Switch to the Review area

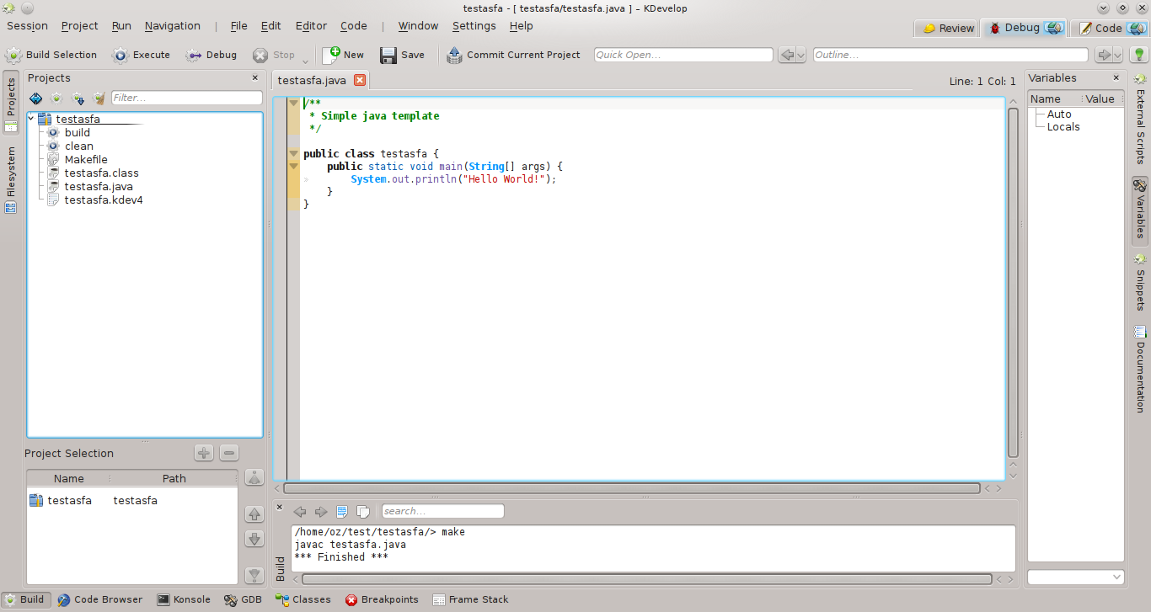point(947,28)
